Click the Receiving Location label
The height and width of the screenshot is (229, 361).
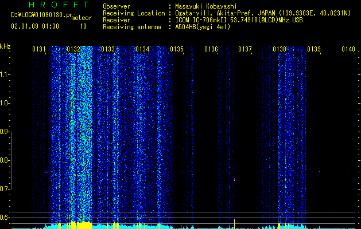(134, 14)
